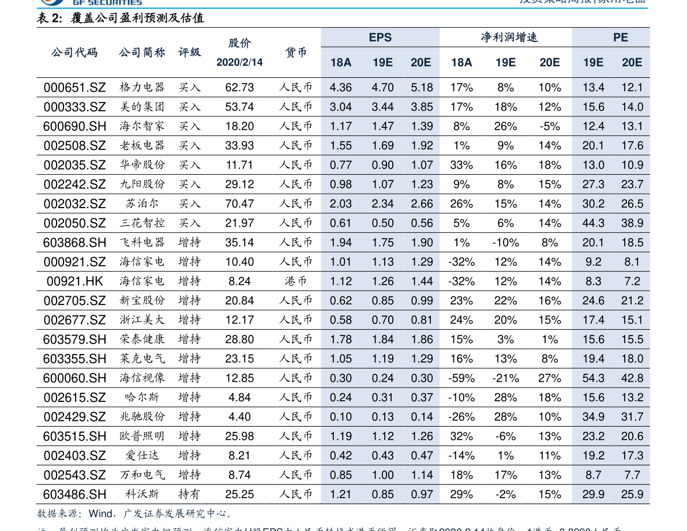Select stock code 603486.SH

pyautogui.click(x=74, y=495)
